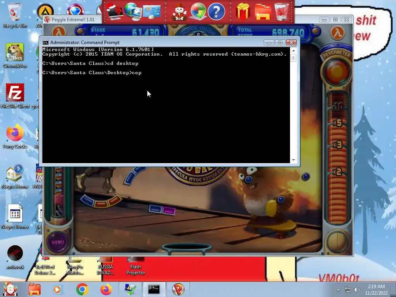The width and height of the screenshot is (396, 297).
Task: Open the control panel icon in top dock
Action: 152,12
